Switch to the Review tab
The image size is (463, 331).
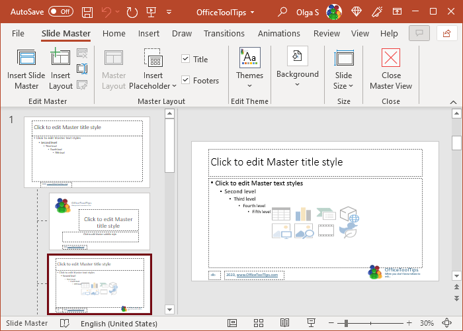[x=327, y=33]
